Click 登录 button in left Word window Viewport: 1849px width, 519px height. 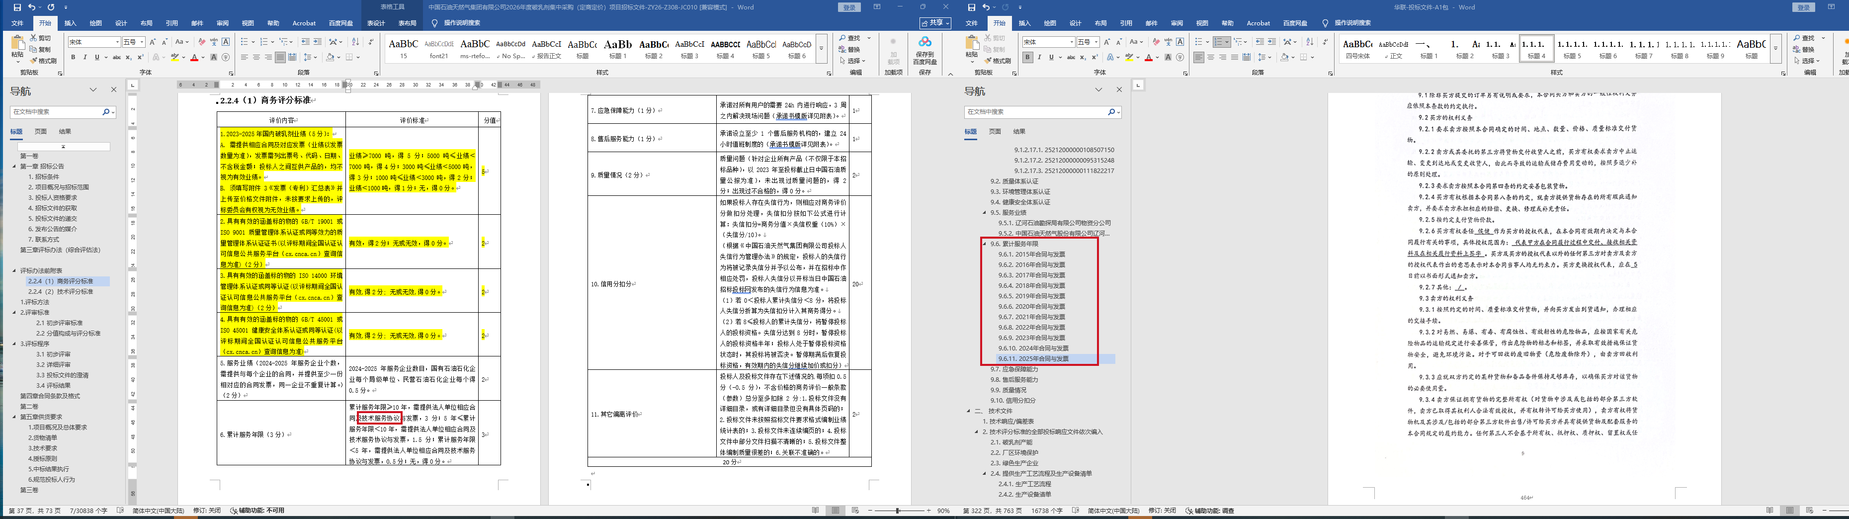click(850, 7)
